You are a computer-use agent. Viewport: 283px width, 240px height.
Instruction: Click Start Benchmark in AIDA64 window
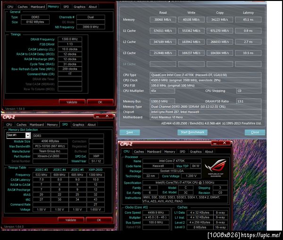click(192, 132)
